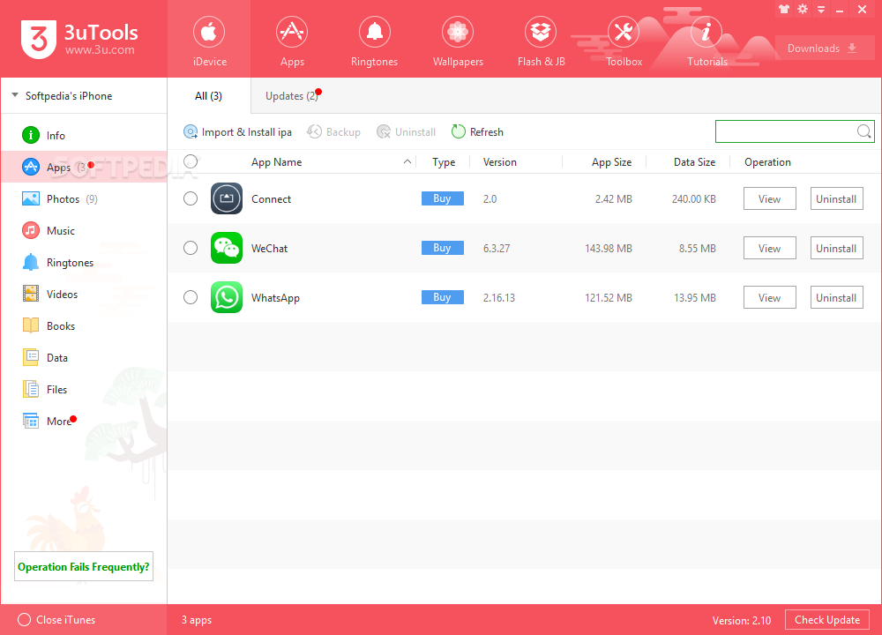Expand the Softpedia's iPhone device list

click(15, 95)
